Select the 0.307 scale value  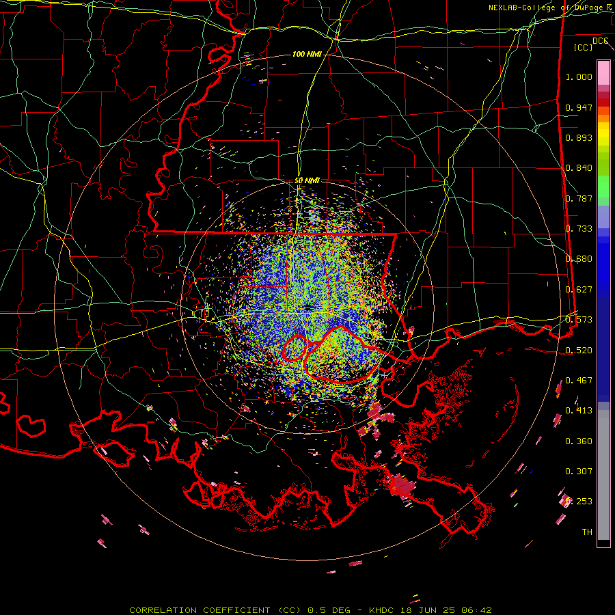[x=579, y=471]
